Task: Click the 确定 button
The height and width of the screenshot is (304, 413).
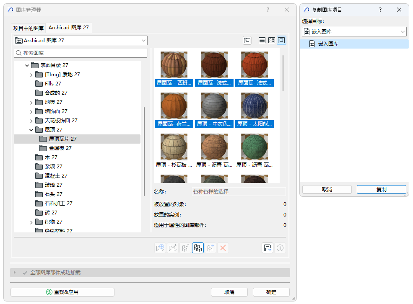Action: 271,292
